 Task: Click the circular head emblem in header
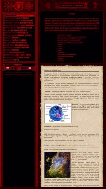(x=19, y=6)
